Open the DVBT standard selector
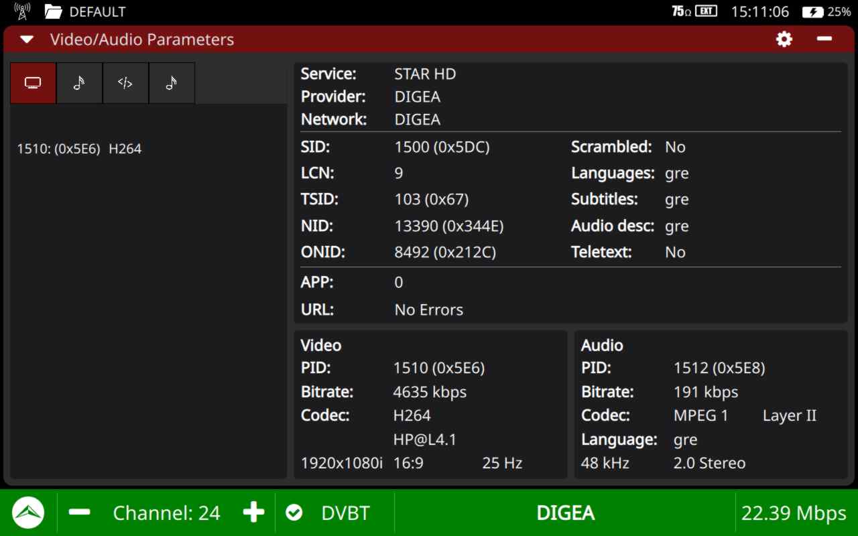 coord(345,513)
